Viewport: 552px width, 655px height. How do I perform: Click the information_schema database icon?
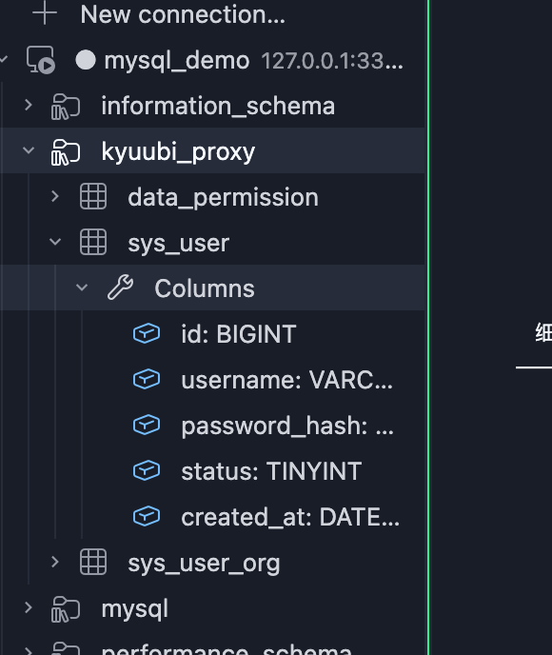pyautogui.click(x=66, y=107)
